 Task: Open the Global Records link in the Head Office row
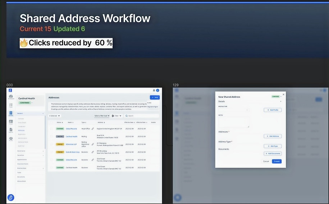(71, 129)
